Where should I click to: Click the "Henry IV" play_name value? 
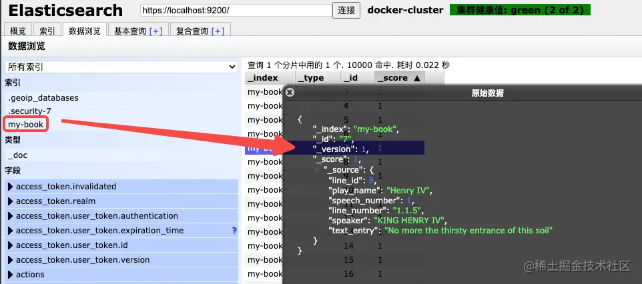[x=408, y=190]
